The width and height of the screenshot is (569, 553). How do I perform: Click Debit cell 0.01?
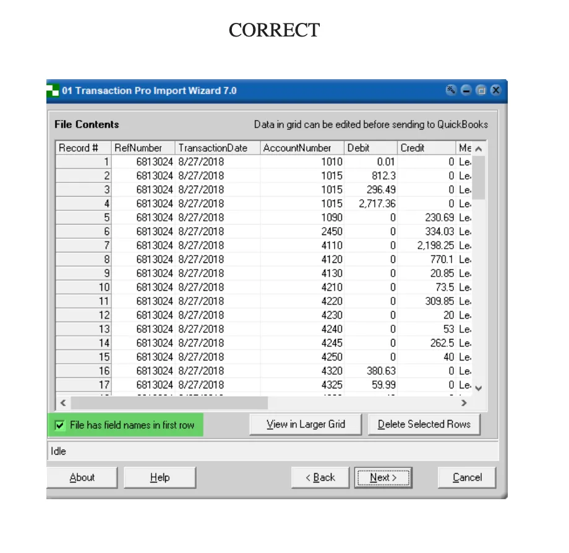pyautogui.click(x=370, y=162)
